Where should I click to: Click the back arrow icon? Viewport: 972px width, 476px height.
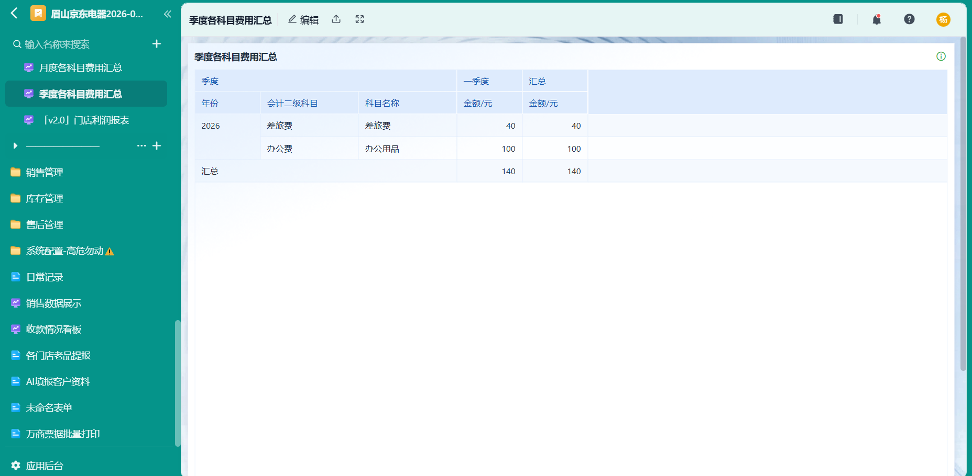(14, 13)
